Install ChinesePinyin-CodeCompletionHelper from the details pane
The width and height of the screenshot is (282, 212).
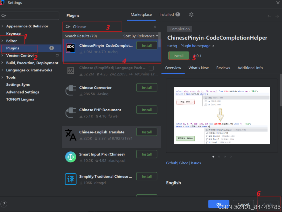pyautogui.click(x=178, y=56)
